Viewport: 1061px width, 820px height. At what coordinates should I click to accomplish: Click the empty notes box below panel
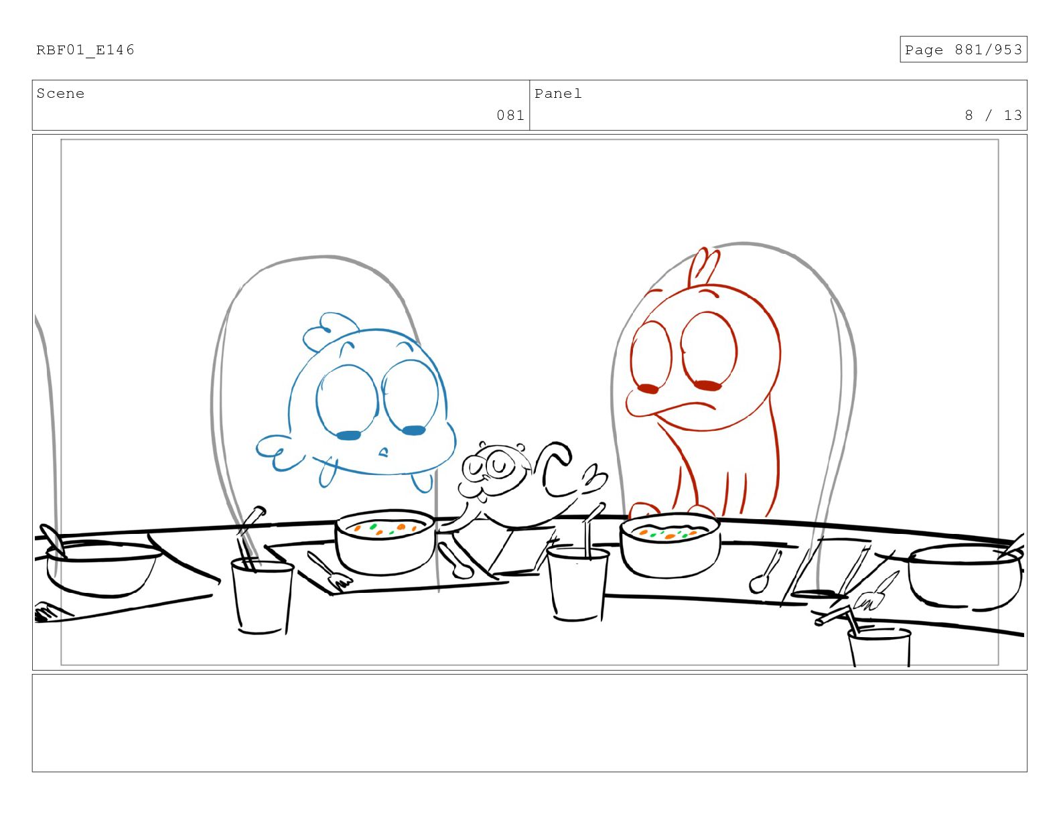[x=530, y=723]
